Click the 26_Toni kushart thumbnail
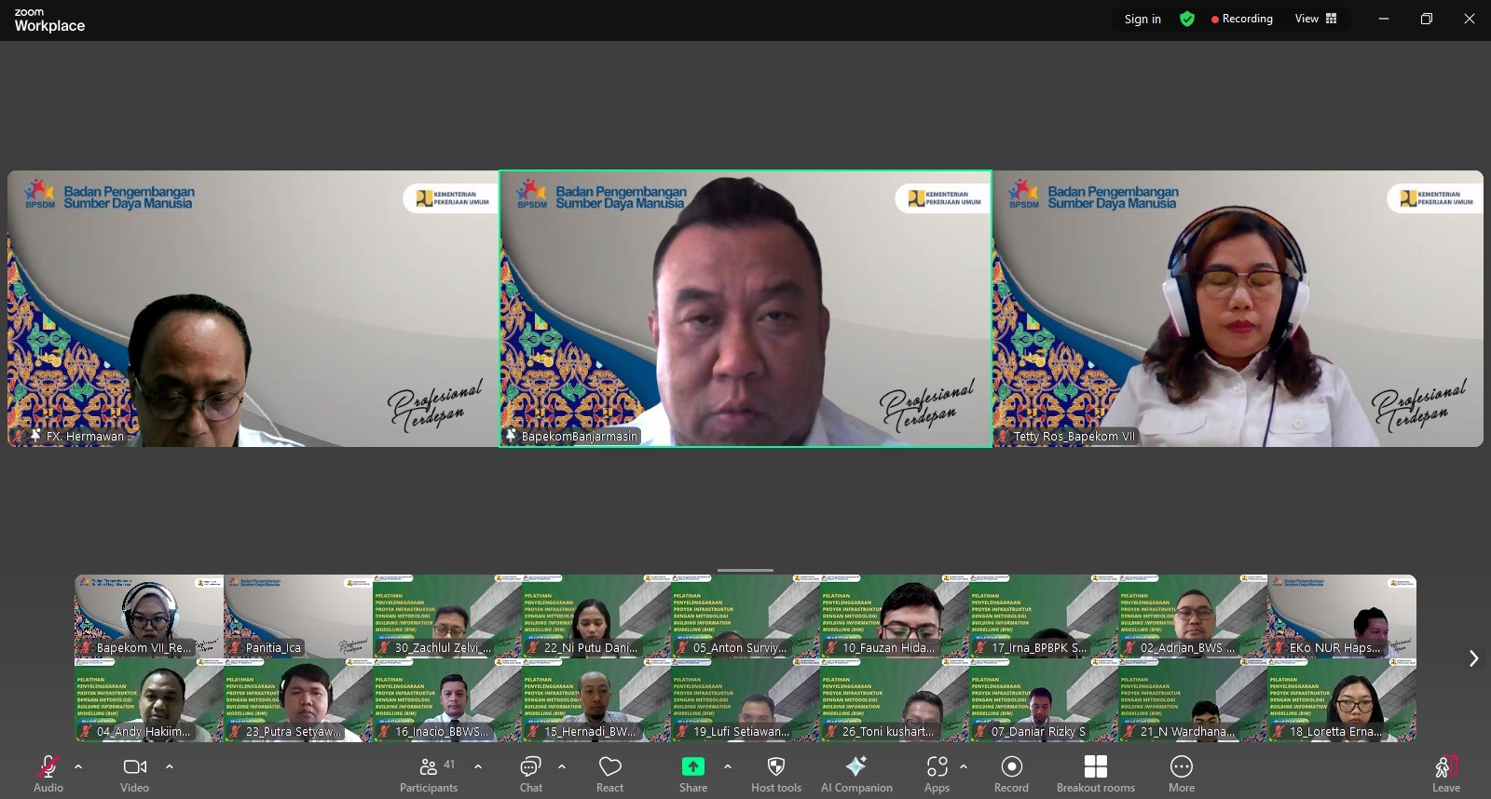1491x799 pixels. pyautogui.click(x=895, y=700)
